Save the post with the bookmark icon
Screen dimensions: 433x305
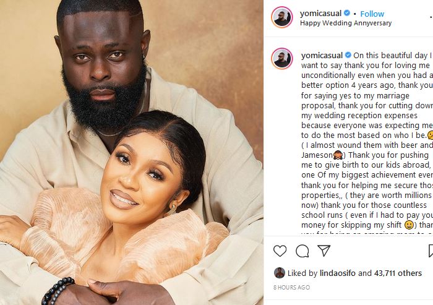pos(431,251)
